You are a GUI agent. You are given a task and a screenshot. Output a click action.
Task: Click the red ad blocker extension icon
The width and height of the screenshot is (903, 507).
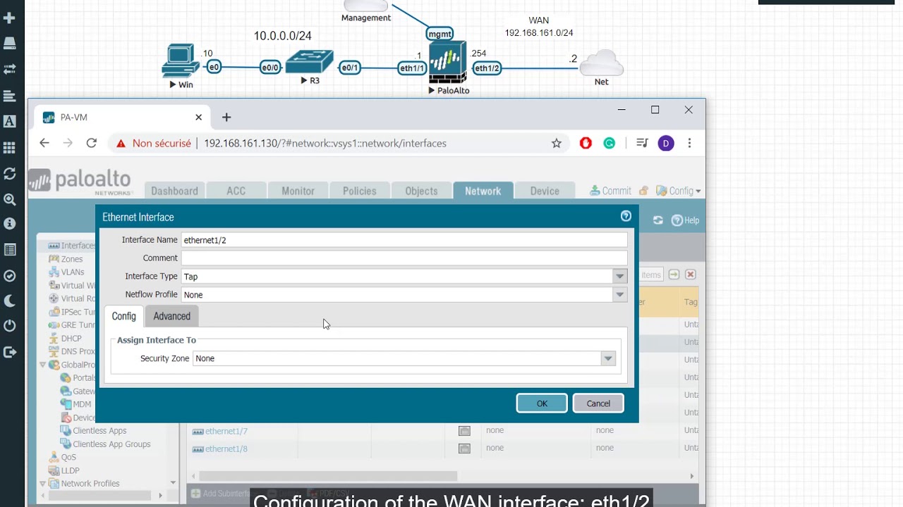click(586, 143)
